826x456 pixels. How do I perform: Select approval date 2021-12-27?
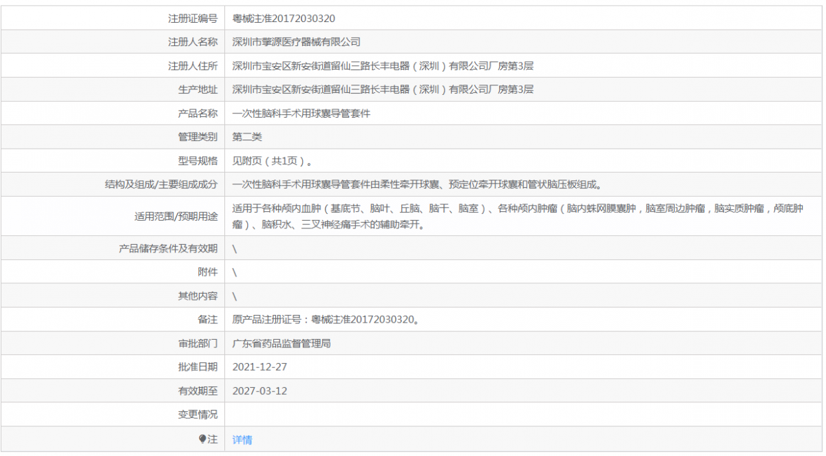coord(260,367)
